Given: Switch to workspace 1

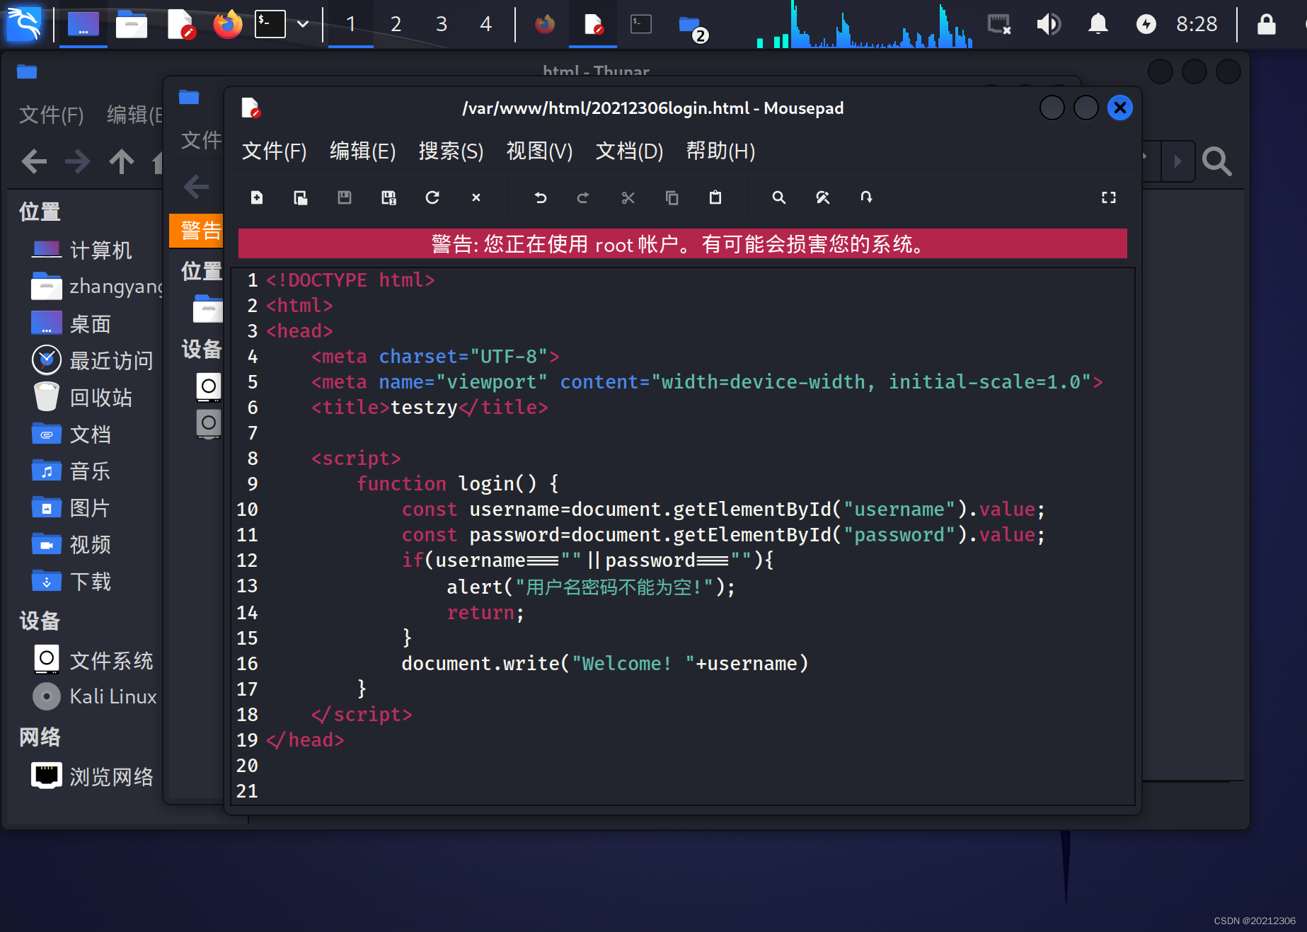Looking at the screenshot, I should tap(351, 24).
